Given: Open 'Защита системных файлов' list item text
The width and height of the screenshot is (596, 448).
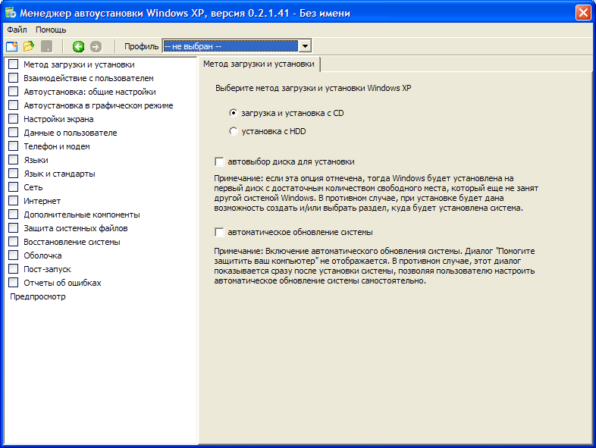Looking at the screenshot, I should coord(76,228).
